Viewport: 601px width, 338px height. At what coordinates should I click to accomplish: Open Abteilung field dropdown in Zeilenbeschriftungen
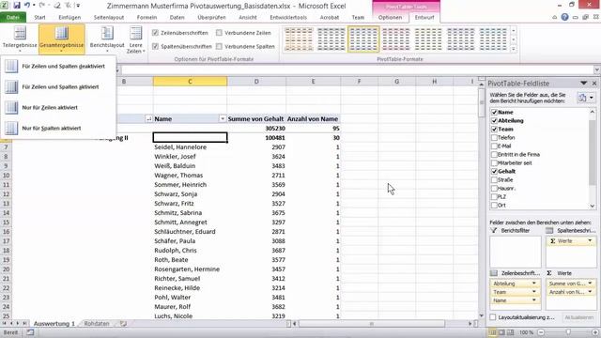coord(534,284)
